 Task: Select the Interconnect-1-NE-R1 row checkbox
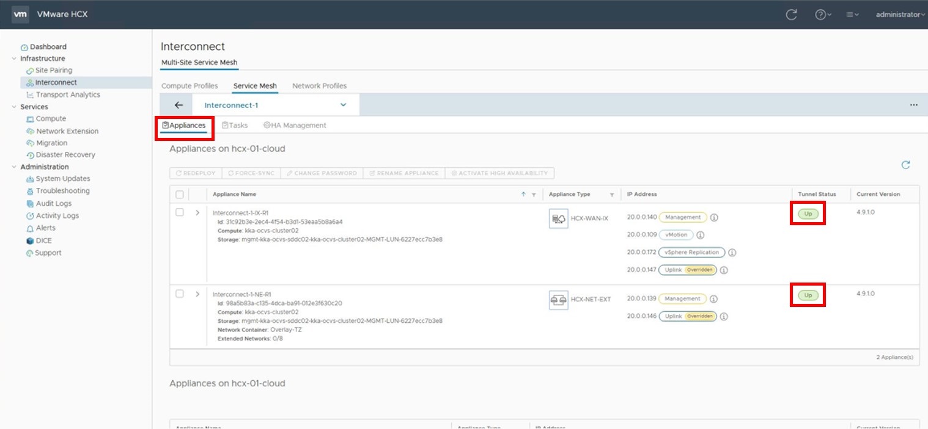point(180,294)
